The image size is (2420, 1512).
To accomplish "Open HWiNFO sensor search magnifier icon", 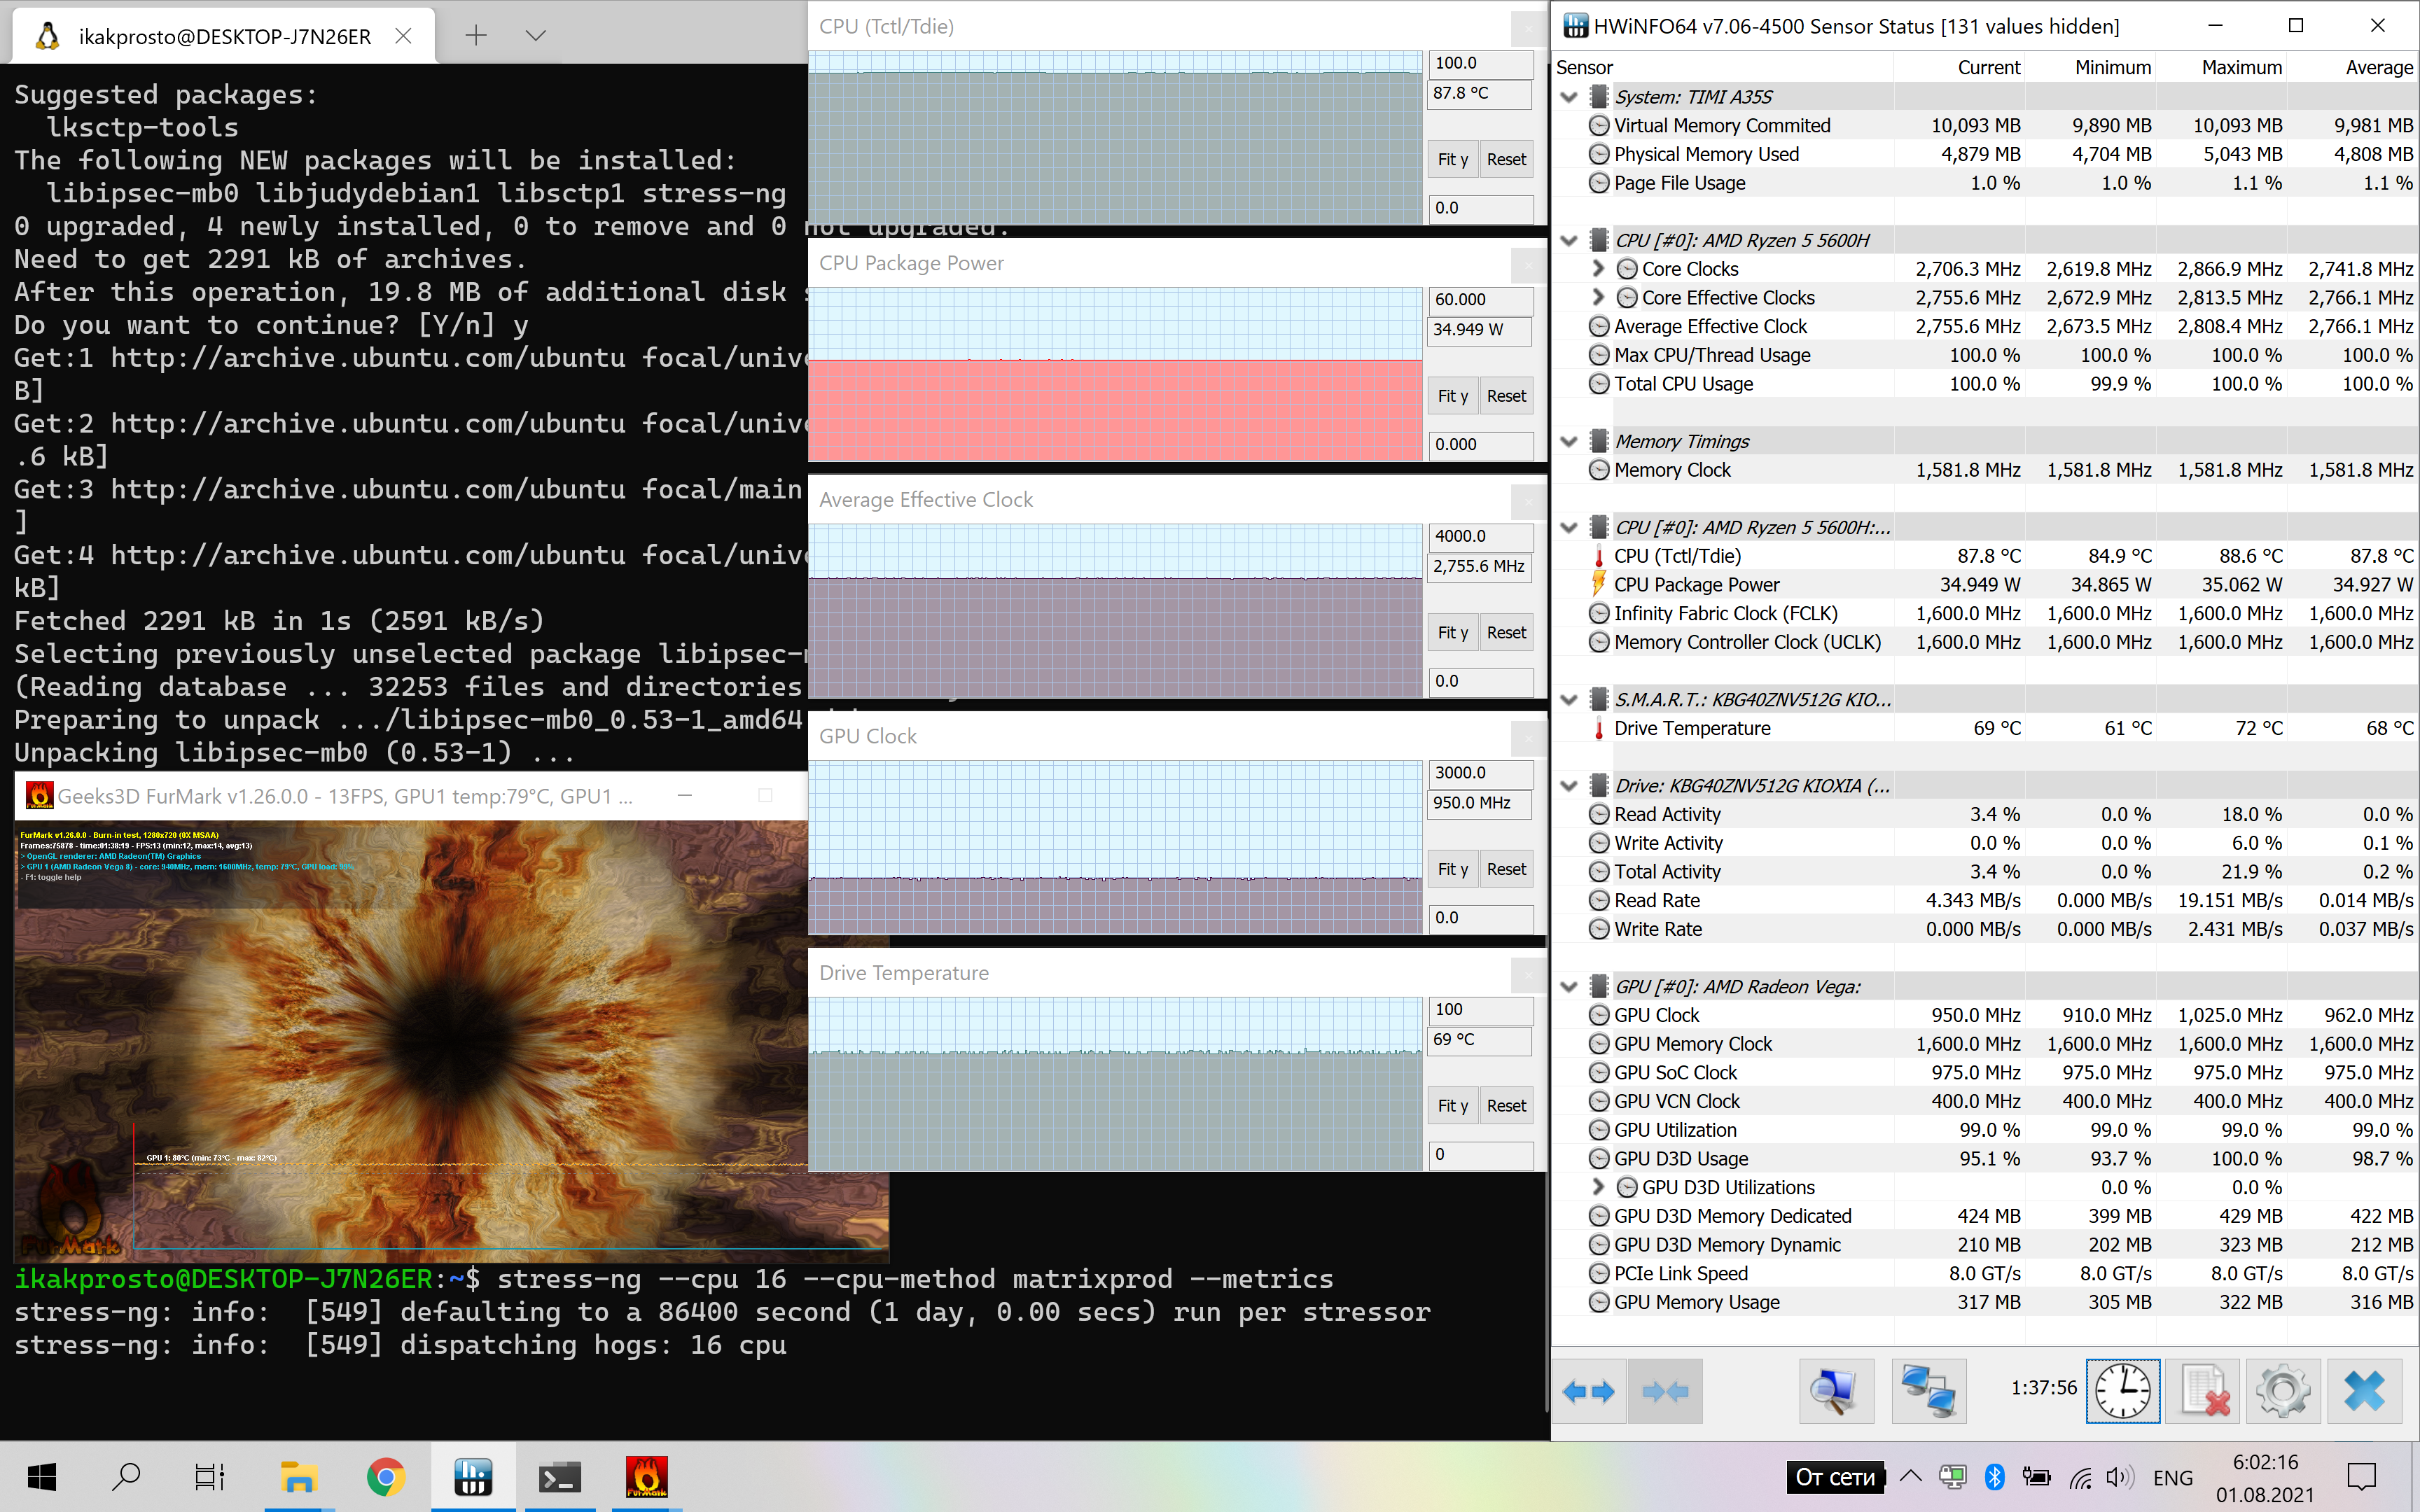I will pos(1836,1391).
